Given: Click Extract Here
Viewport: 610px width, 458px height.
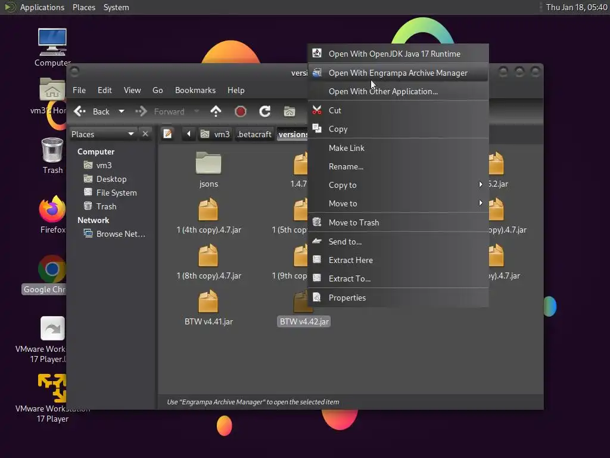Looking at the screenshot, I should click(398, 260).
